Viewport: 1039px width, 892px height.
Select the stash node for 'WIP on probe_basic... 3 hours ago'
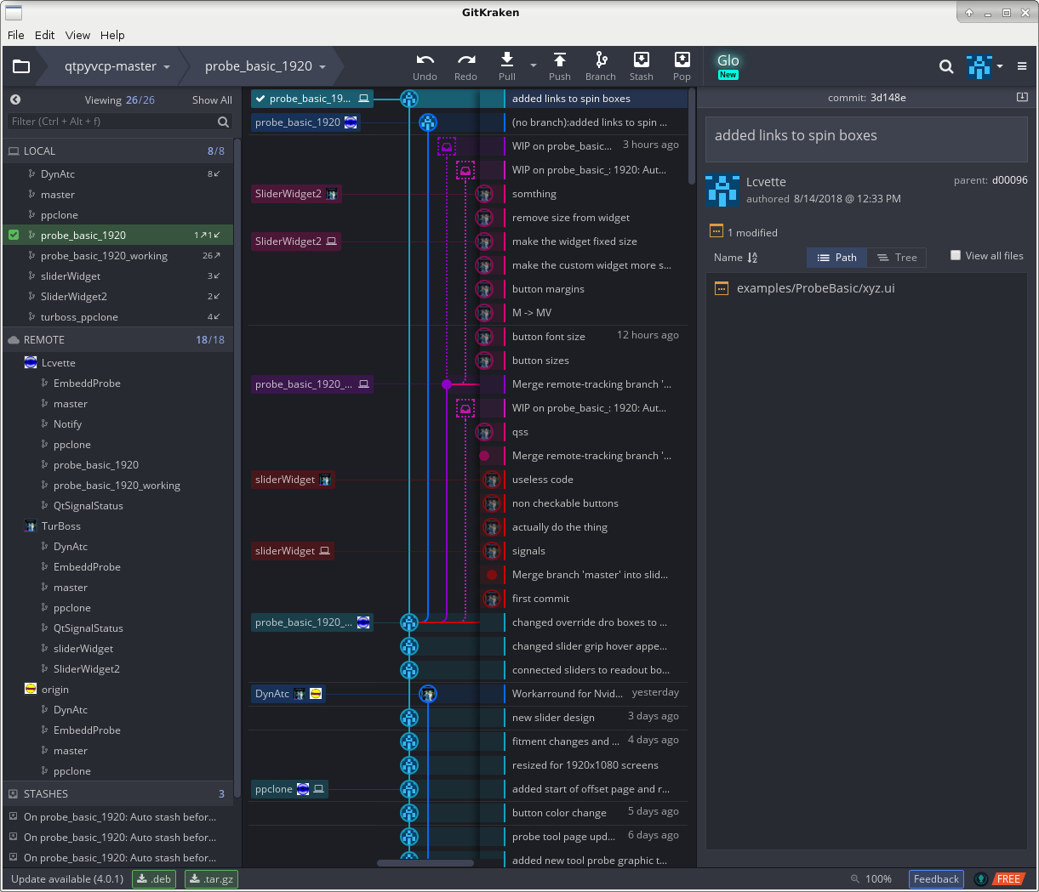tap(447, 146)
